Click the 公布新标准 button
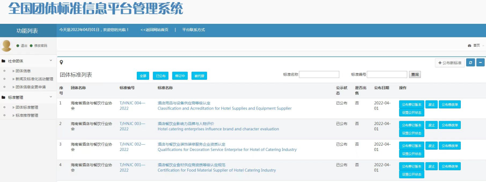The height and width of the screenshot is (182, 486). tap(450, 63)
